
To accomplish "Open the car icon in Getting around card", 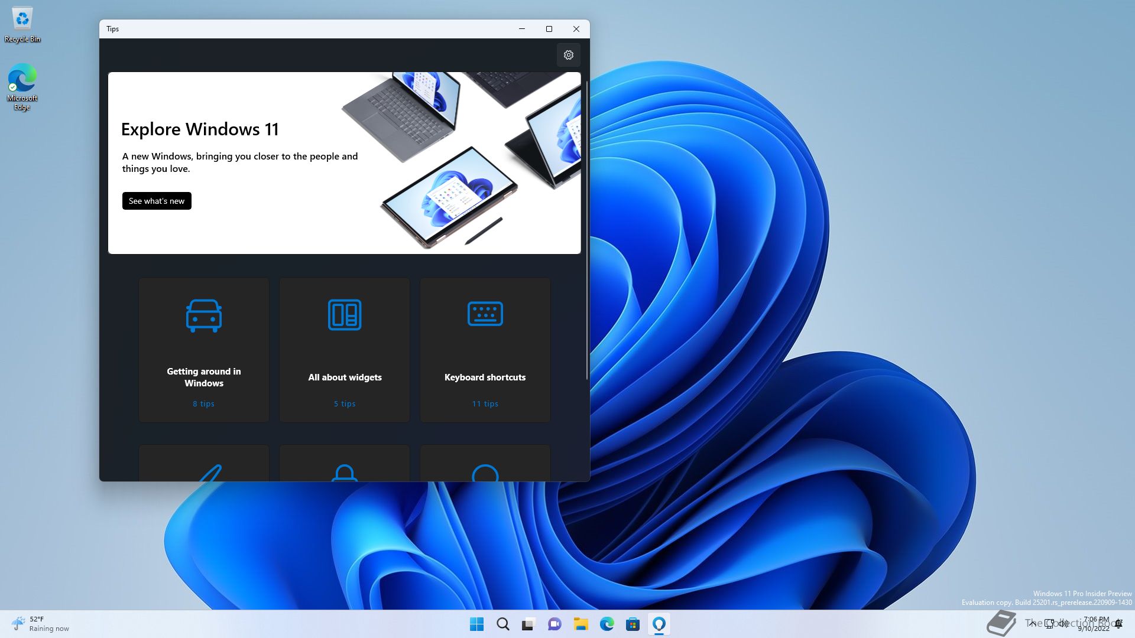I will click(x=204, y=315).
